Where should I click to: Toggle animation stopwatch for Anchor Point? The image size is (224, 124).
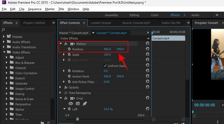(69, 76)
